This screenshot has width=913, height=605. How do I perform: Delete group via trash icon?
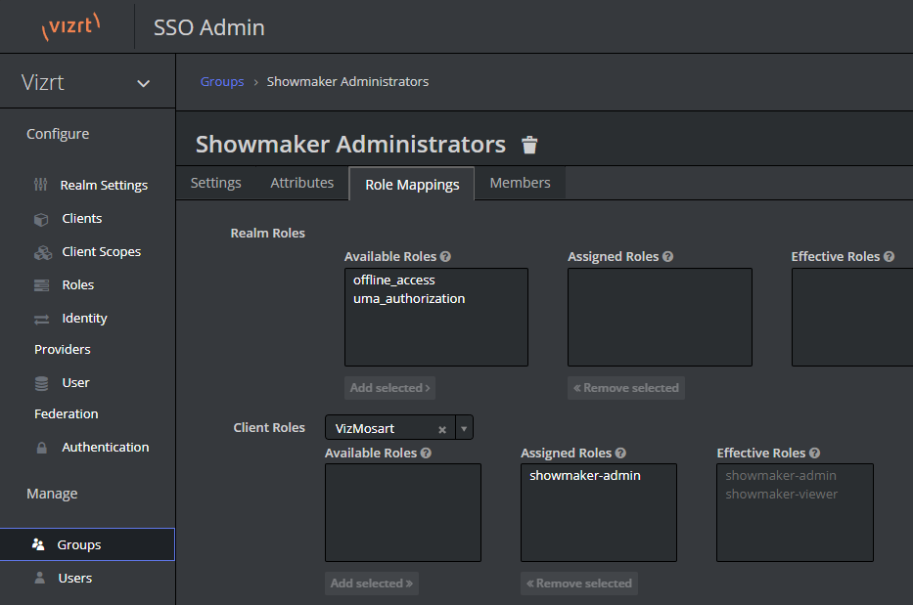tap(529, 145)
